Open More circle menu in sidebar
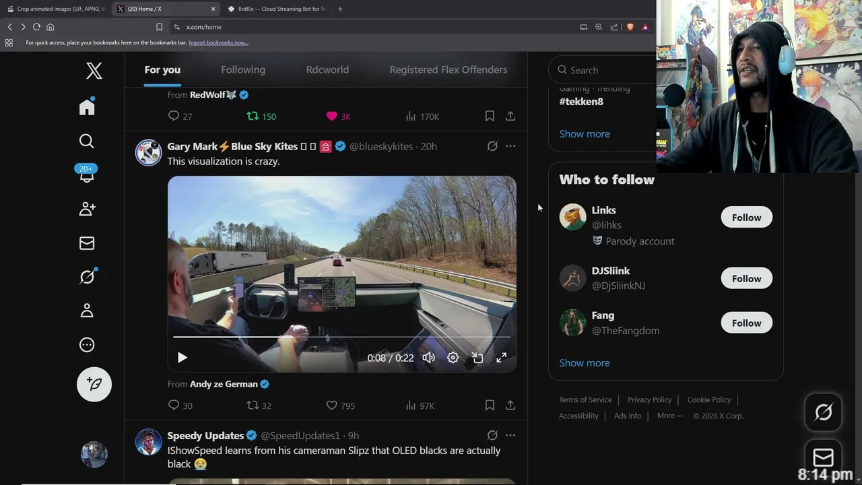Image resolution: width=862 pixels, height=485 pixels. pyautogui.click(x=87, y=345)
